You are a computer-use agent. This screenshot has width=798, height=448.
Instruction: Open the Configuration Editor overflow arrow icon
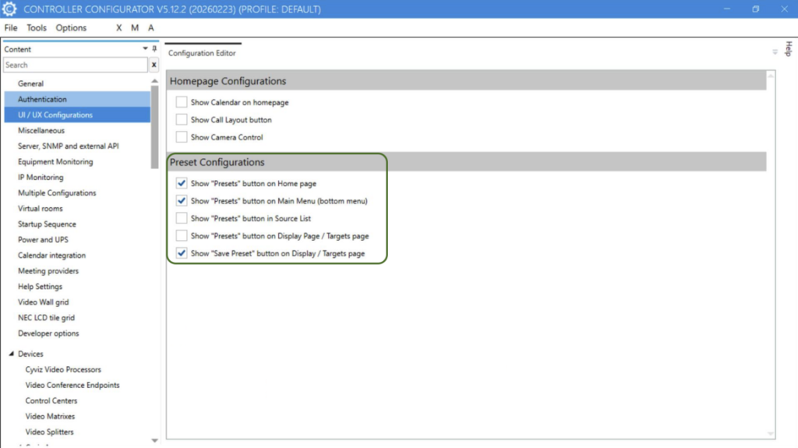click(x=775, y=52)
